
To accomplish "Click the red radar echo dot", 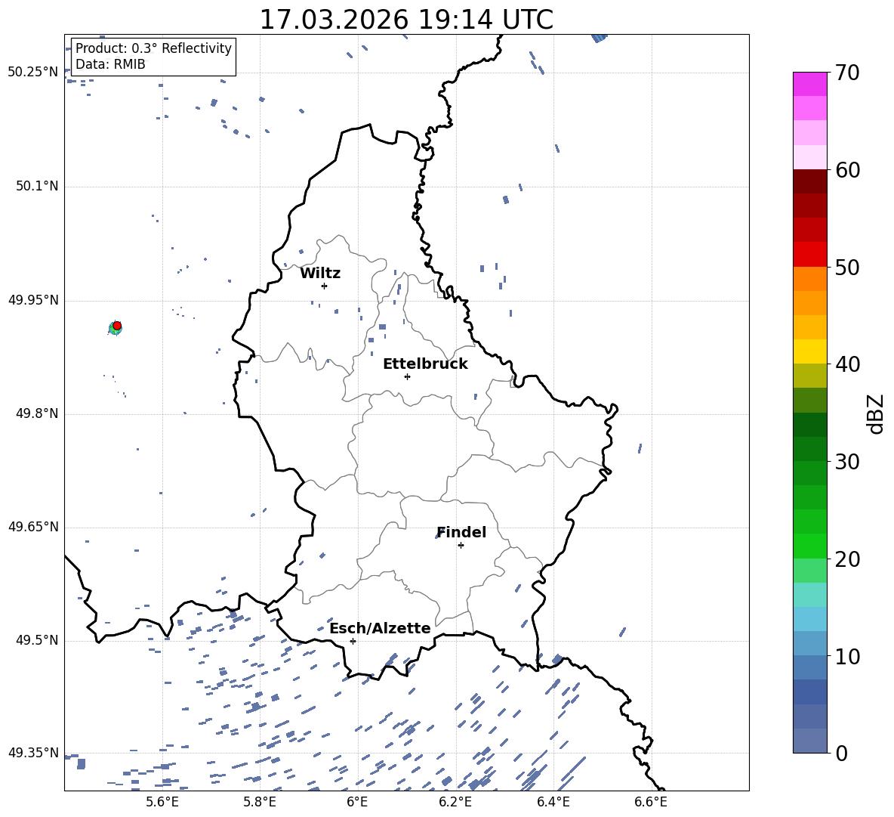I will point(117,326).
